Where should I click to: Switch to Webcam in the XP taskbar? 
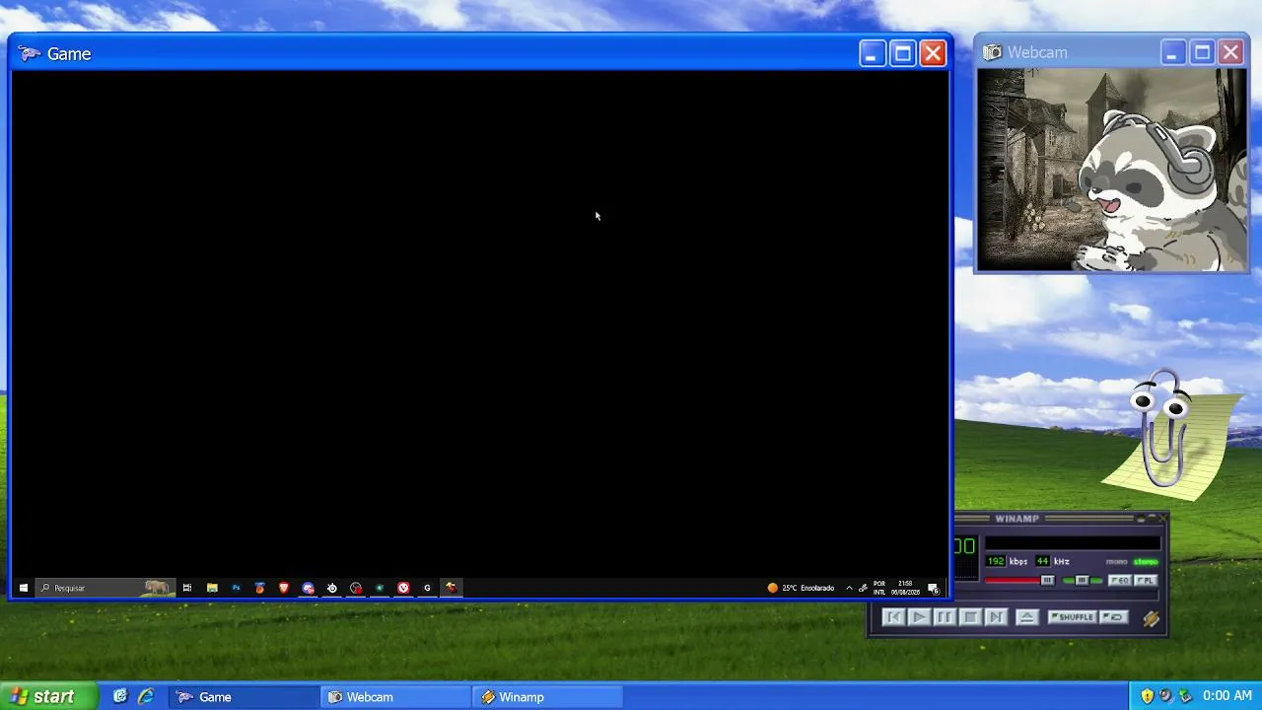396,697
